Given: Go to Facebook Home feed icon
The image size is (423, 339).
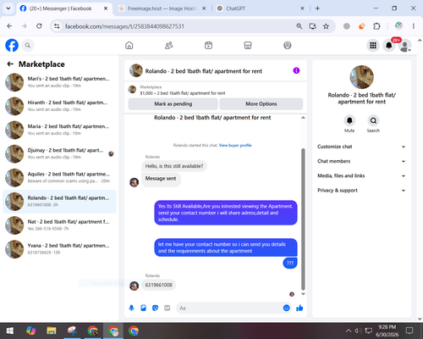Looking at the screenshot, I should tap(129, 45).
